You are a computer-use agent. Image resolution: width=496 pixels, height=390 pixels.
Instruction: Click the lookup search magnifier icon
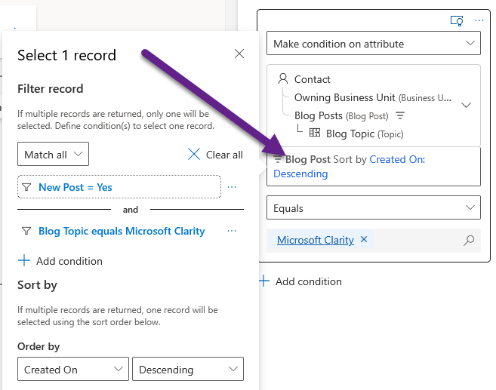pos(469,241)
